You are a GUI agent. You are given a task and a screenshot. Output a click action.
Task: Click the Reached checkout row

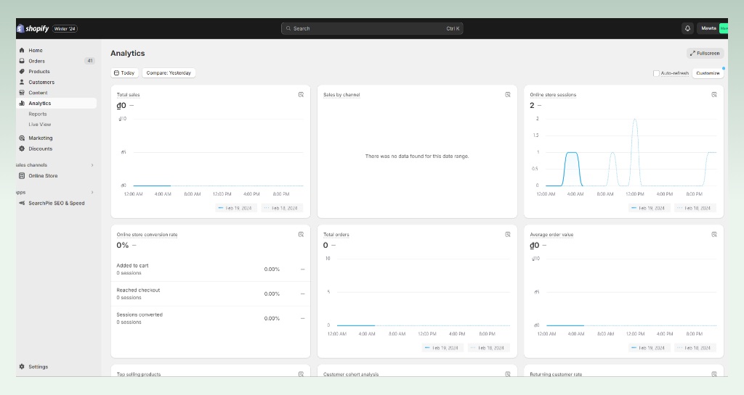tap(211, 294)
